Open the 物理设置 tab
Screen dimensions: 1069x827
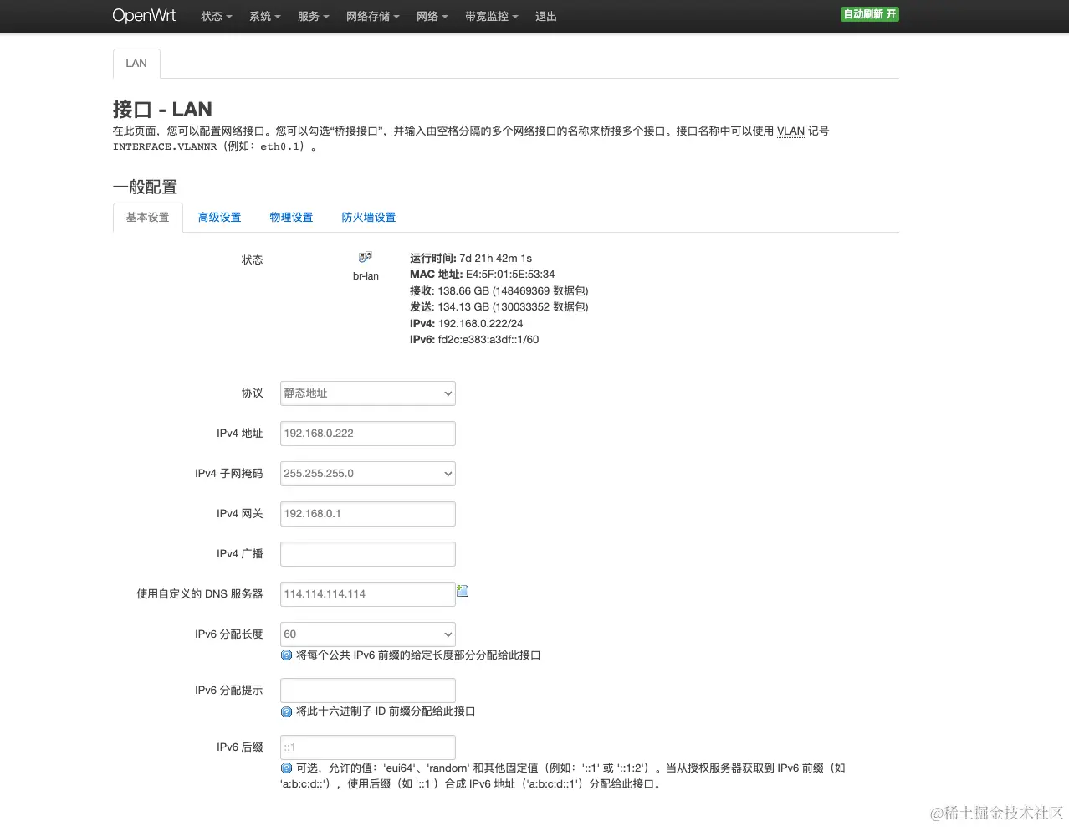(x=291, y=217)
